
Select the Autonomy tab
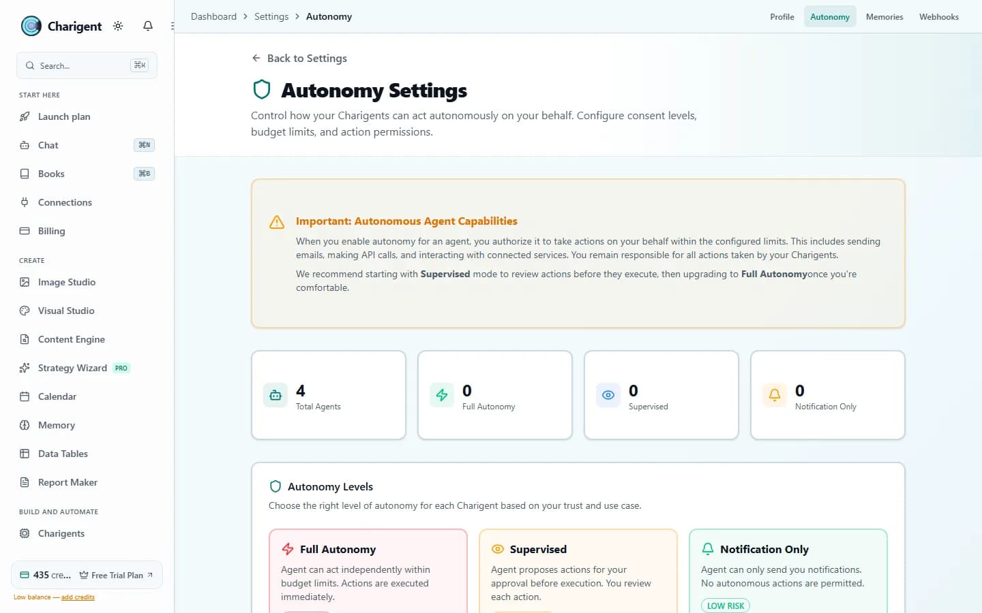(830, 17)
